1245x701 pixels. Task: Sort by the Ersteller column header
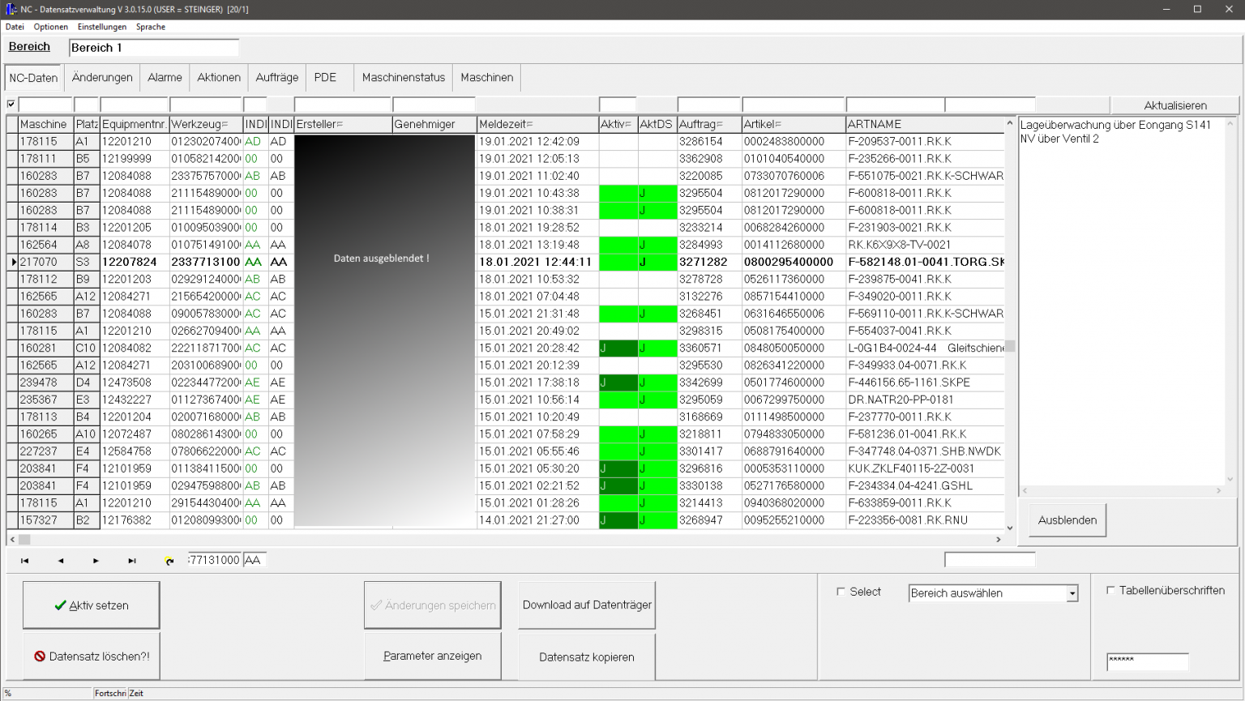click(343, 124)
